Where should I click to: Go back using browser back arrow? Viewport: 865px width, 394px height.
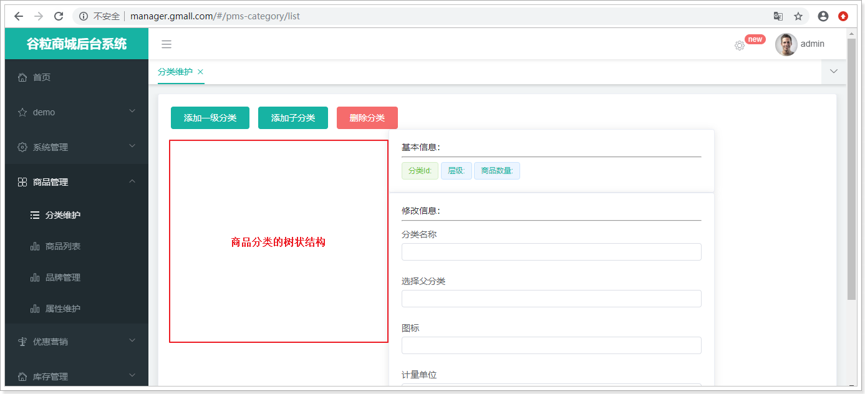pyautogui.click(x=18, y=16)
